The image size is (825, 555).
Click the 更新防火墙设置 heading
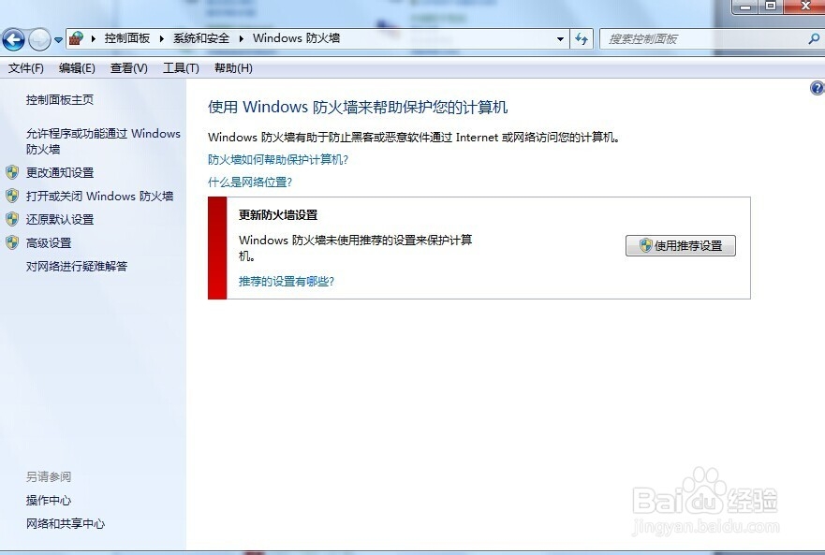[x=278, y=214]
